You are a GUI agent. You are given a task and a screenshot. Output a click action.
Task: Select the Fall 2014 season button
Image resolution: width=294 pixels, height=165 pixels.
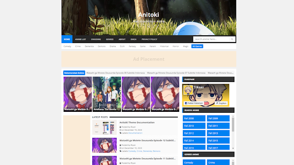pos(194,141)
